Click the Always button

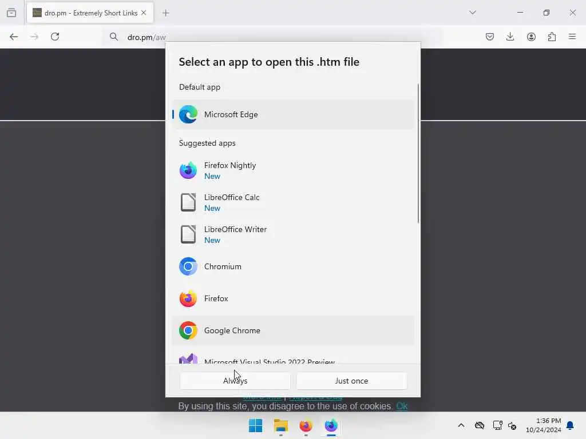tap(235, 381)
